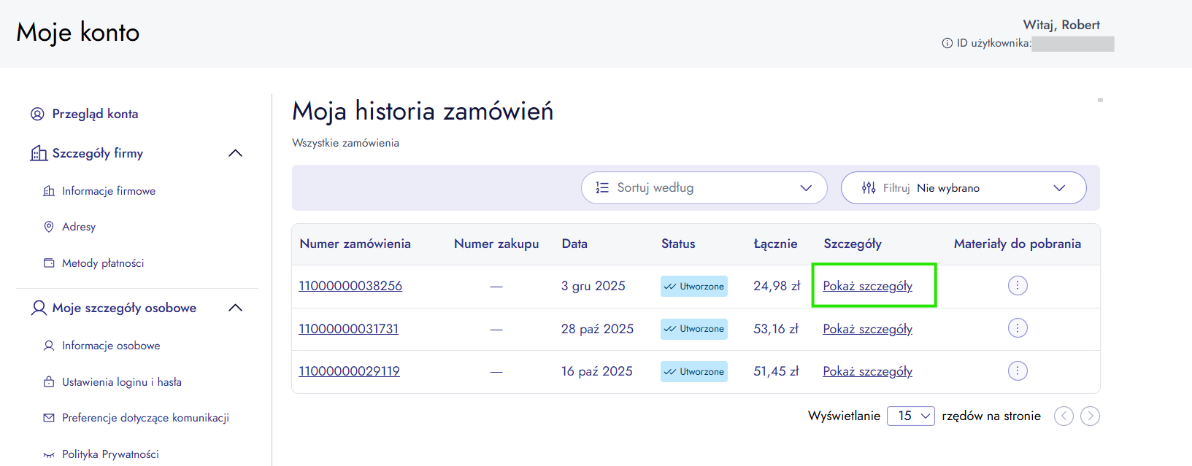Screen dimensions: 1192x466
Task: Click Utworzone status badge for 51,45 zł order
Action: point(694,371)
